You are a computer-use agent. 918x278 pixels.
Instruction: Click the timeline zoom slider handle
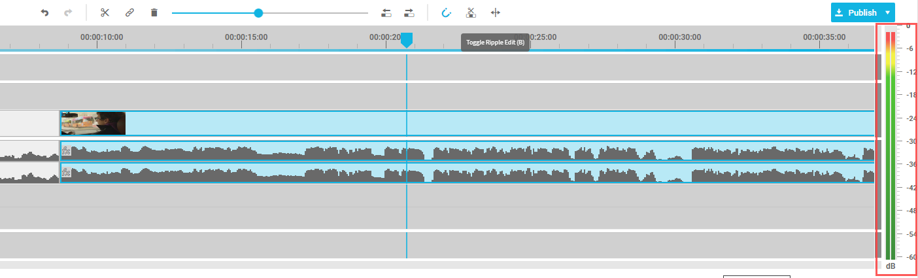(258, 12)
